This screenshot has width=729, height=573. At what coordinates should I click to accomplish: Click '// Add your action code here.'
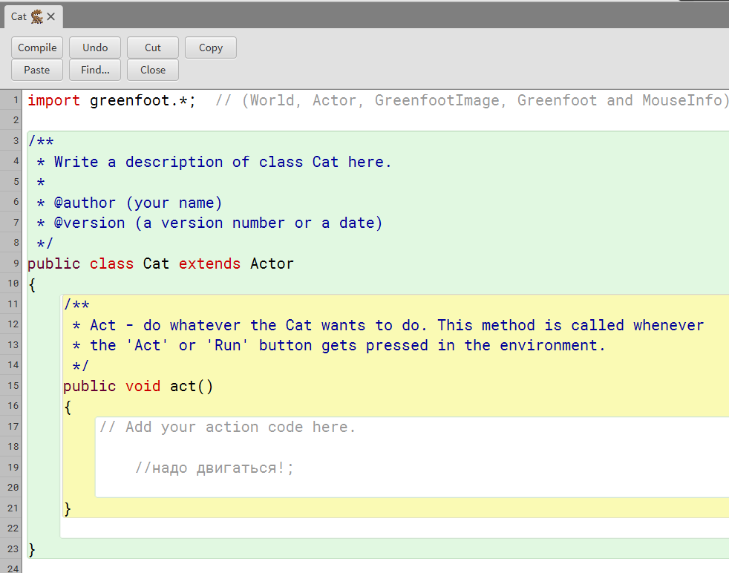(227, 427)
